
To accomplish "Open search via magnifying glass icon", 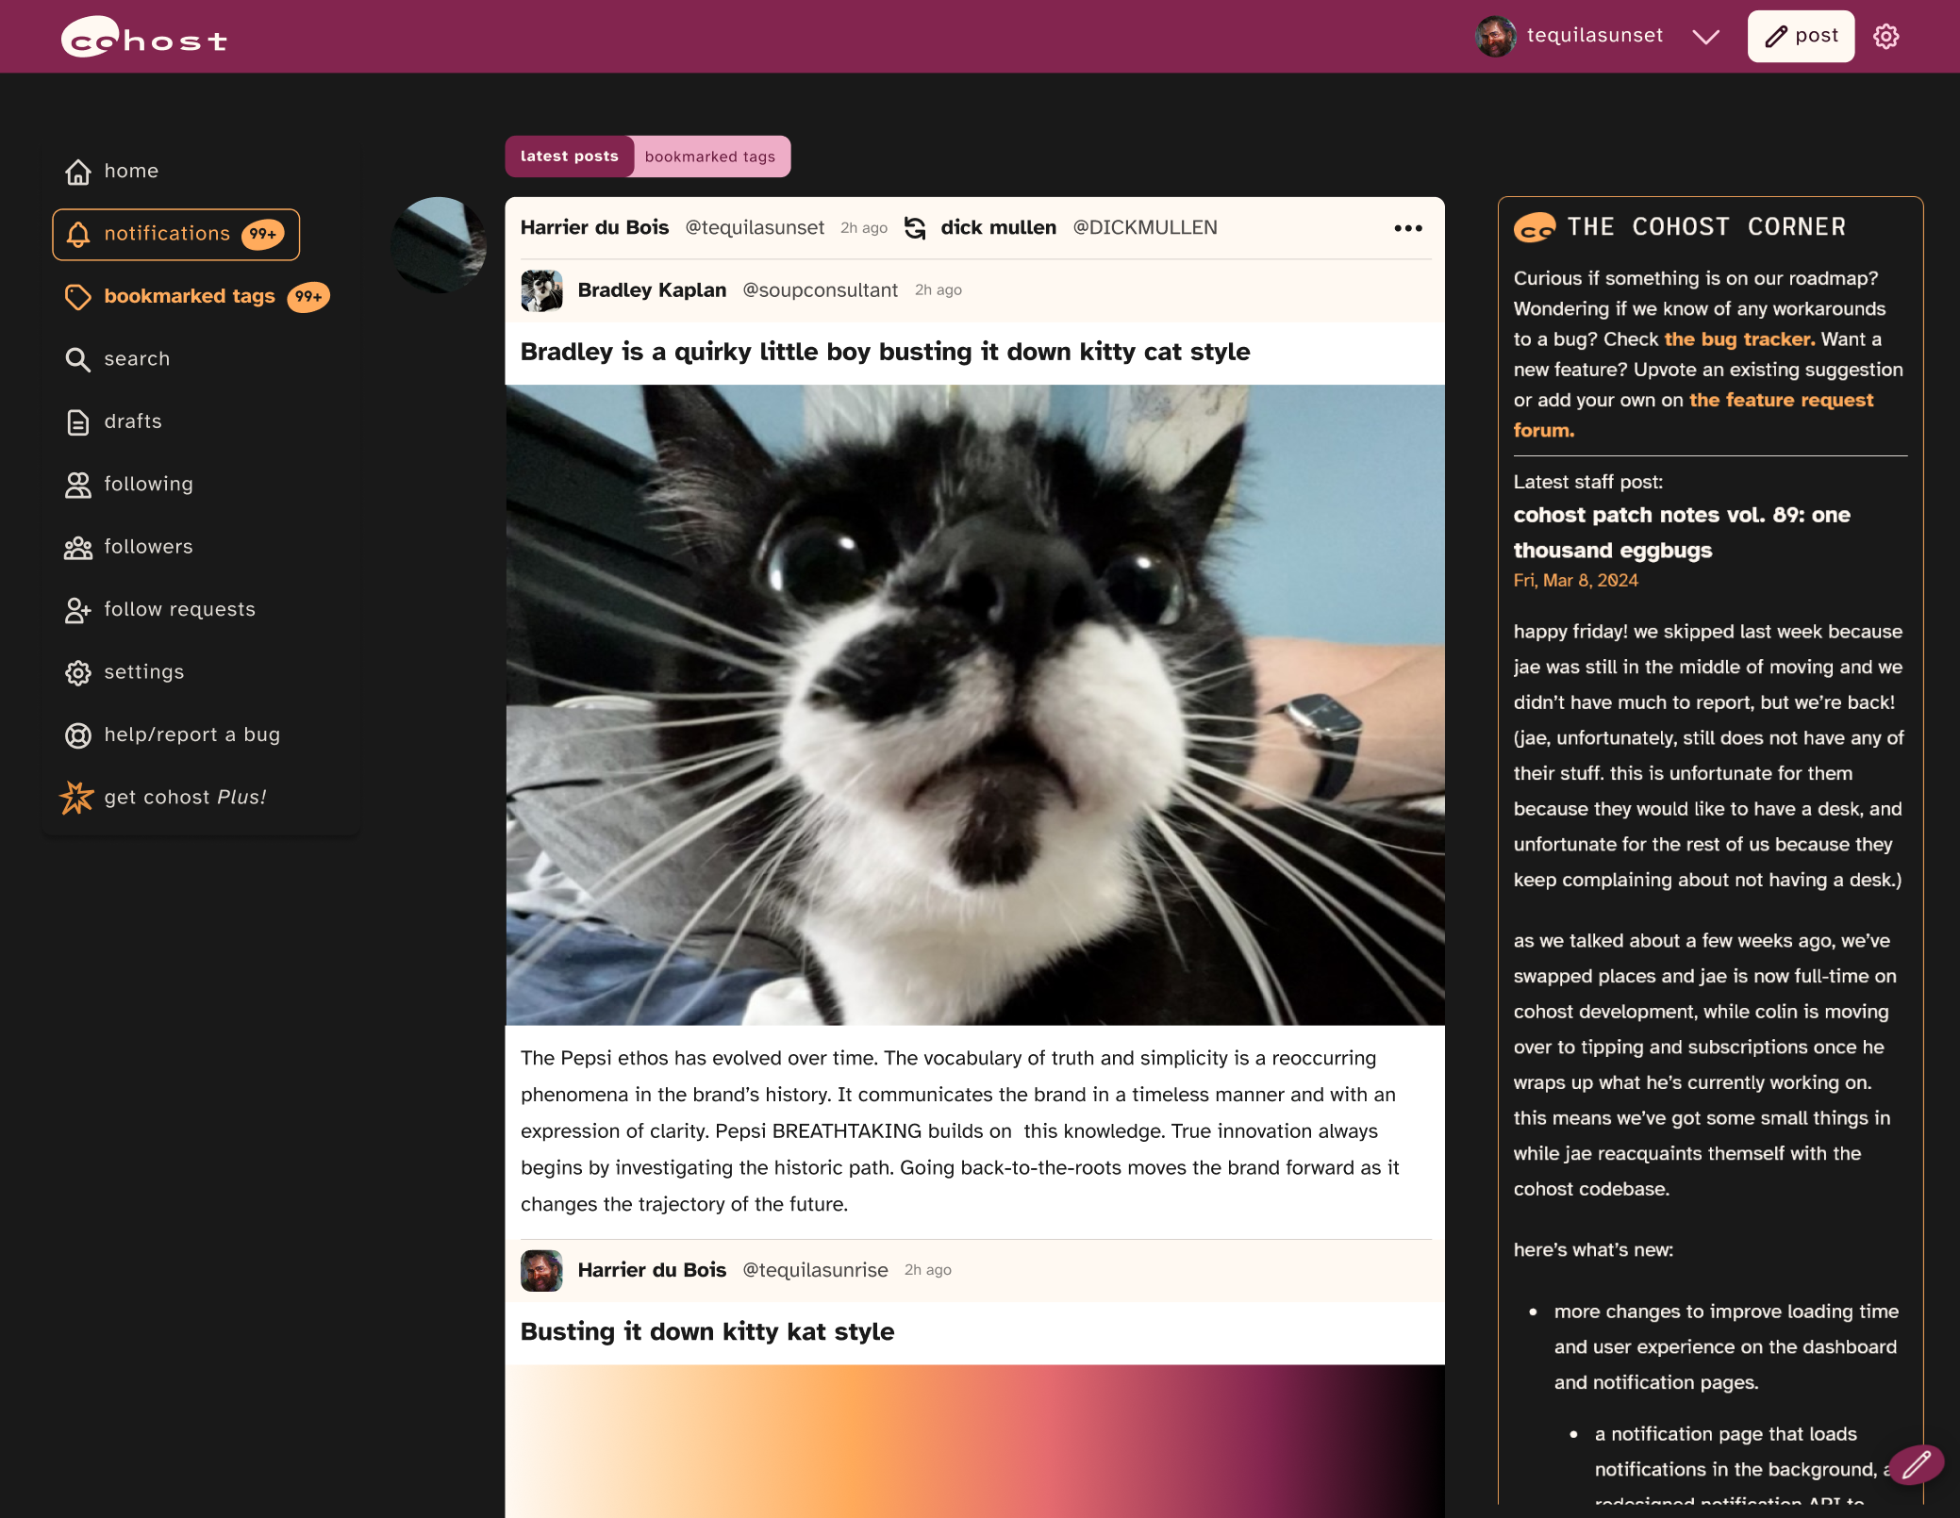I will (77, 359).
